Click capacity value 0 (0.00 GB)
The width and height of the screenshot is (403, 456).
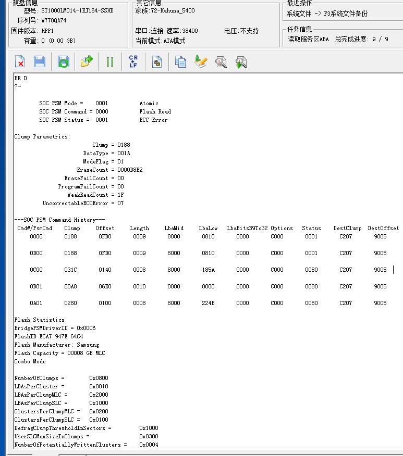click(58, 41)
